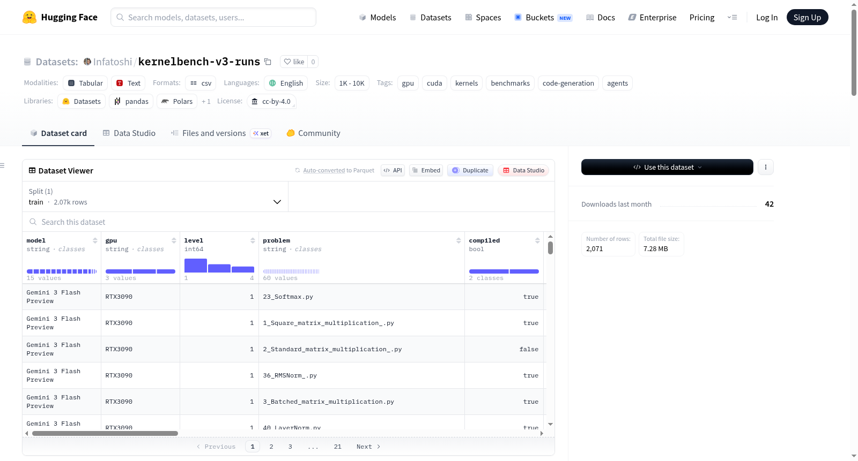The width and height of the screenshot is (858, 461).
Task: Focus the top search models field
Action: 213,17
